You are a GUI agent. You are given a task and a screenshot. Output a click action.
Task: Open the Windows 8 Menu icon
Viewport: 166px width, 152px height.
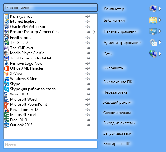(x=7, y=79)
